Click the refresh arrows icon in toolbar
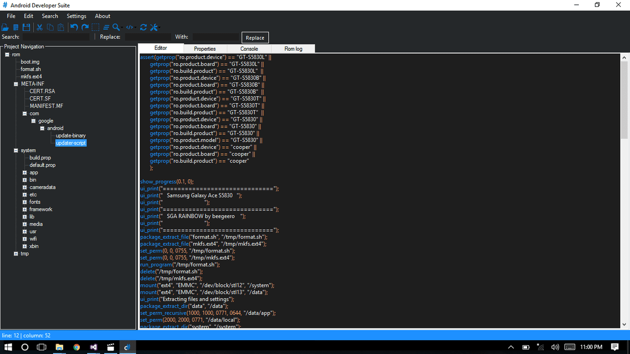Screen dimensions: 630x354 coord(143,27)
